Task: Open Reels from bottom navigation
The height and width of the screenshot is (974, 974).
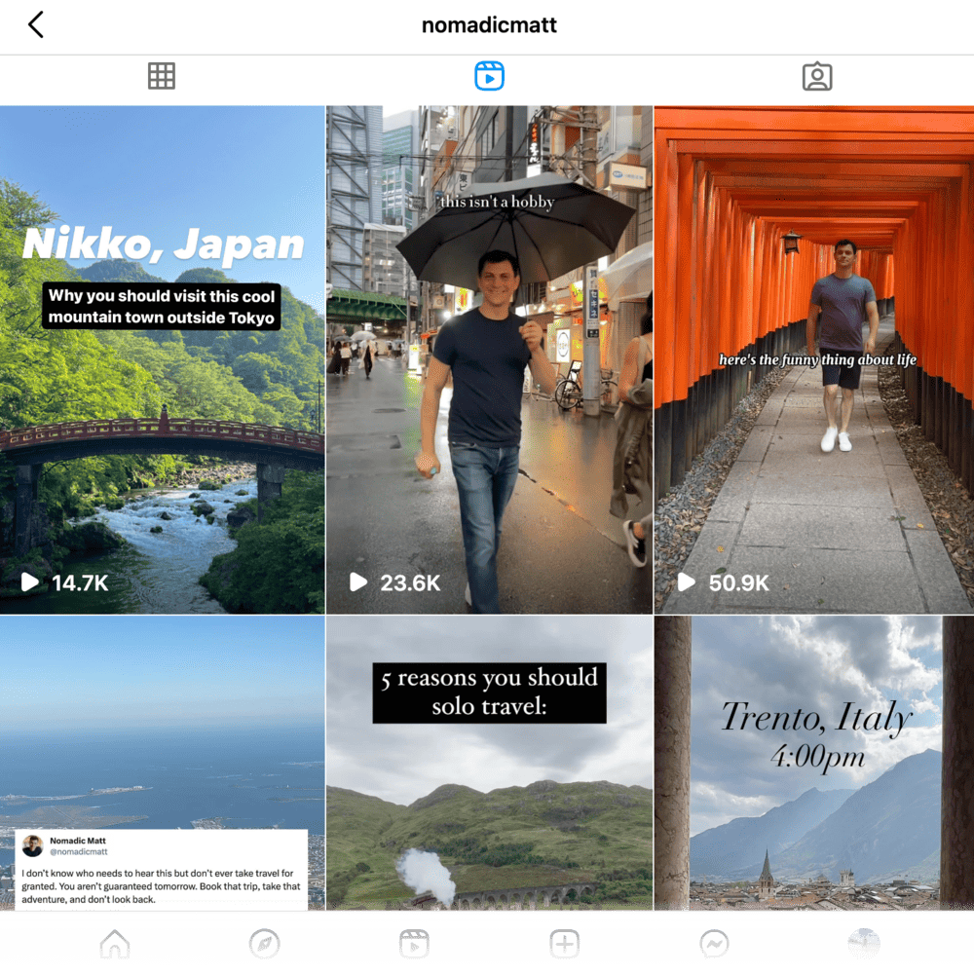Action: coord(414,944)
